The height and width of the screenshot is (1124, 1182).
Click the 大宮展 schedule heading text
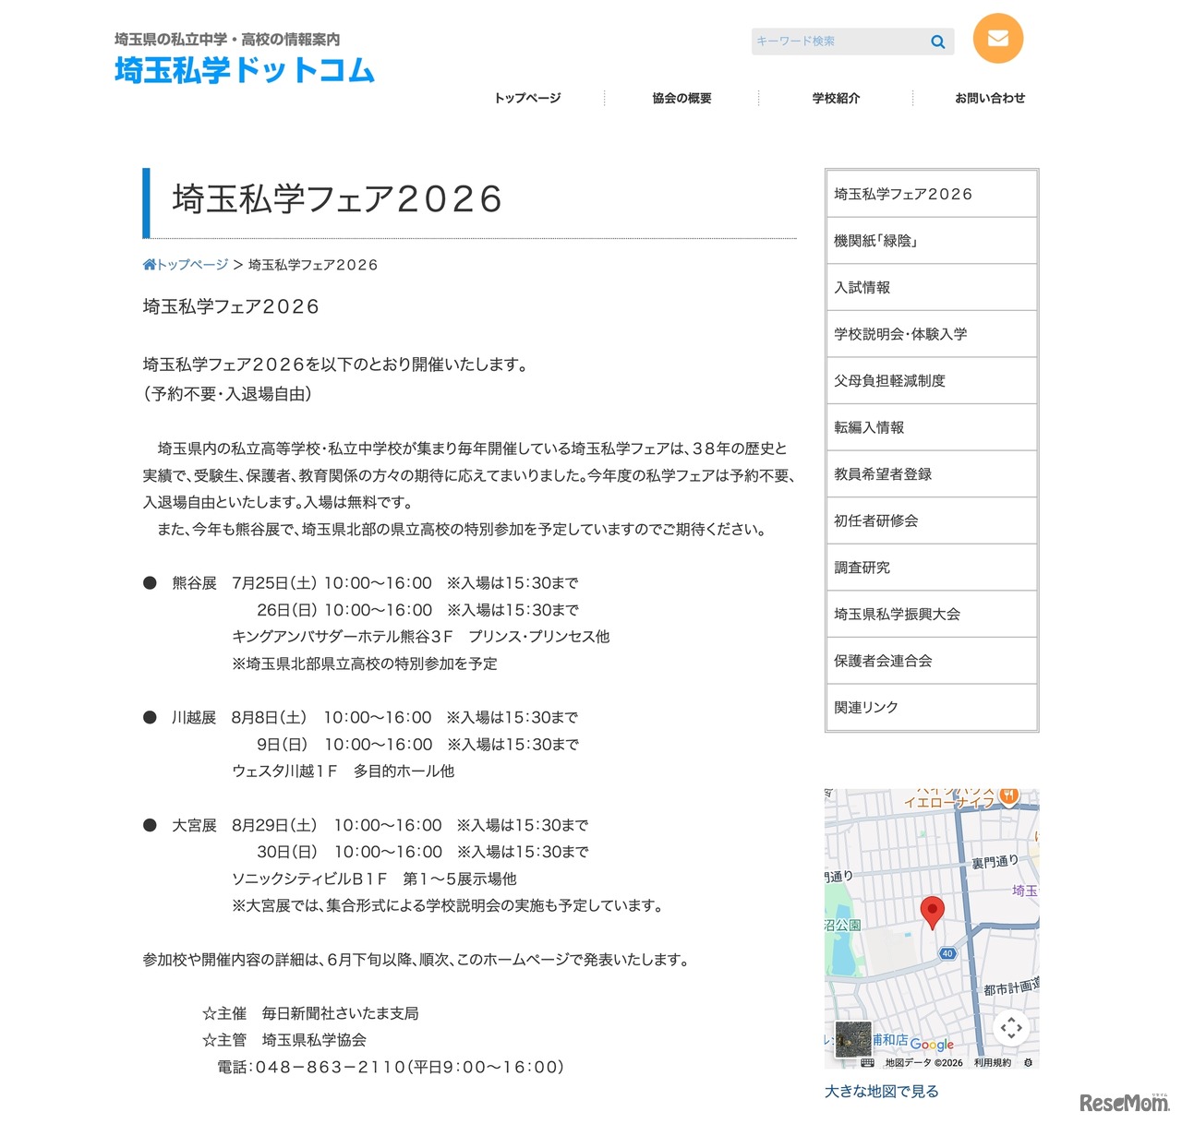tap(194, 825)
